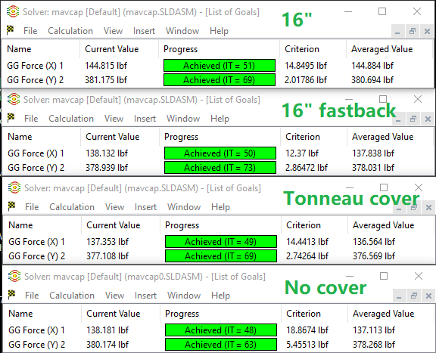
Task: Click solver app icon in 16" fastback title
Action: tap(14, 99)
